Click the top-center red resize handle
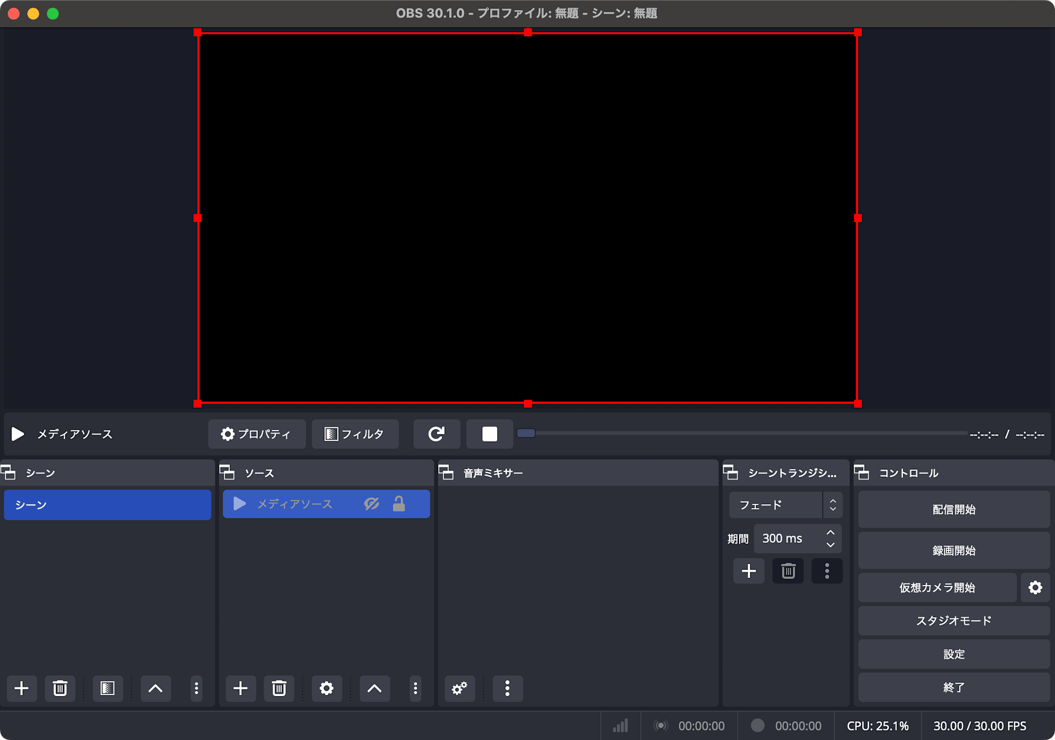The height and width of the screenshot is (740, 1055). [528, 33]
